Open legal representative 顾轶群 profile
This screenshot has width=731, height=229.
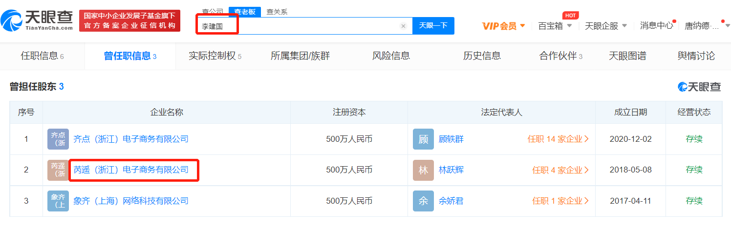click(451, 139)
